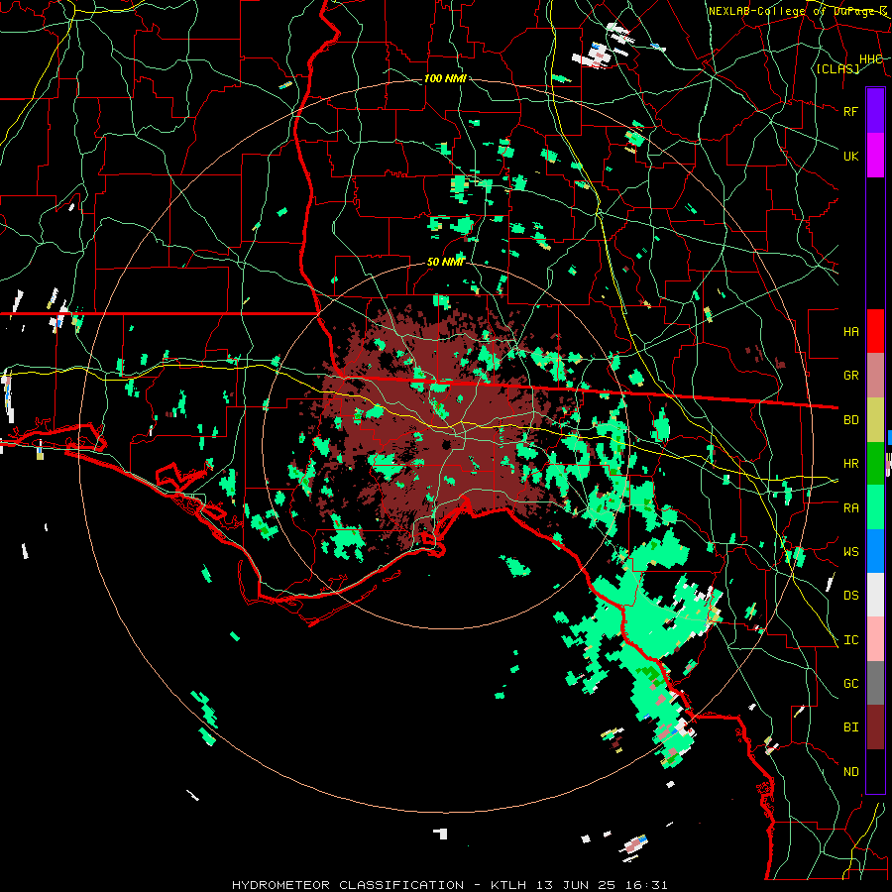The height and width of the screenshot is (892, 892).
Task: Select the DS white legend swatch
Action: [x=875, y=595]
